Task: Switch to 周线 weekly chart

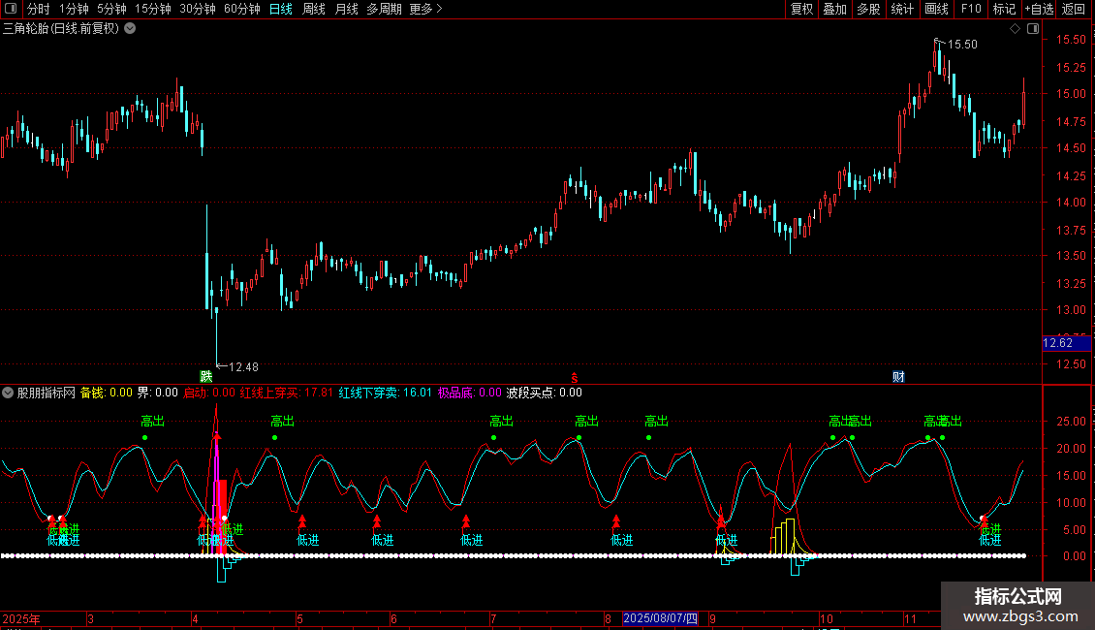Action: pos(314,9)
